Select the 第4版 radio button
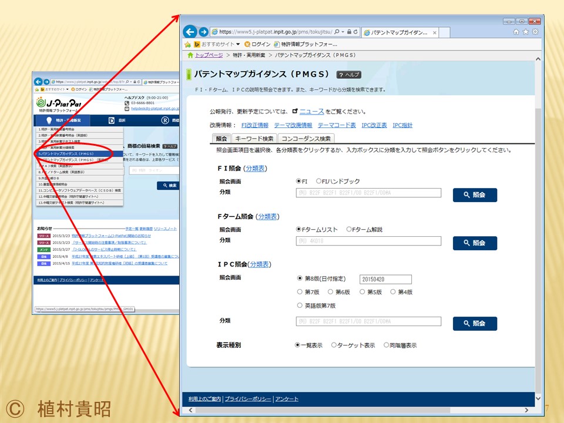This screenshot has width=564, height=423. click(393, 292)
